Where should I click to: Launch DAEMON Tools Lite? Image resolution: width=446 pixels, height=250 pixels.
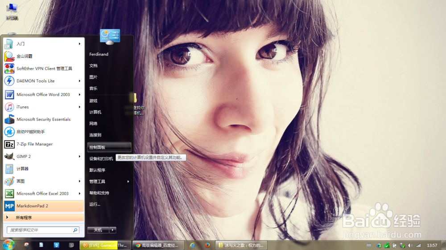point(44,81)
